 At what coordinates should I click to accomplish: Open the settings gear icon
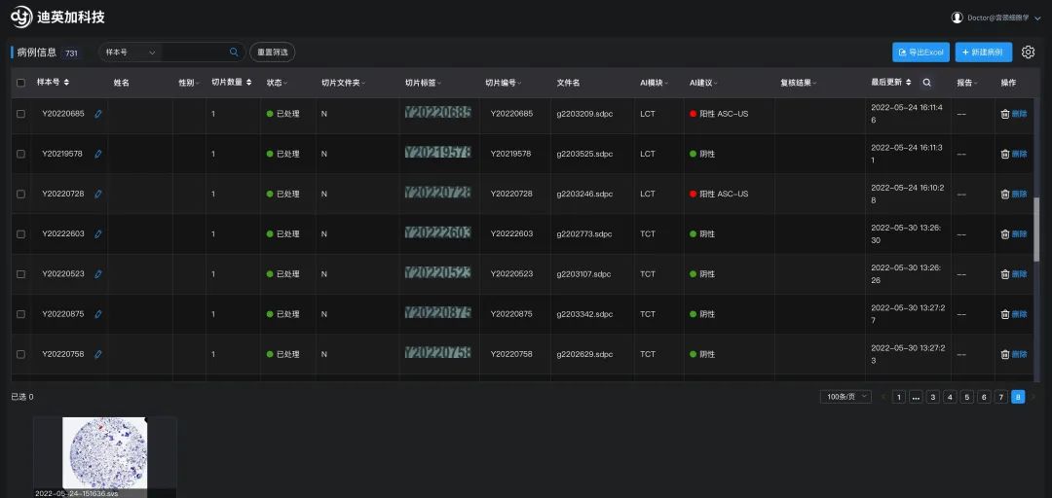[x=1028, y=53]
